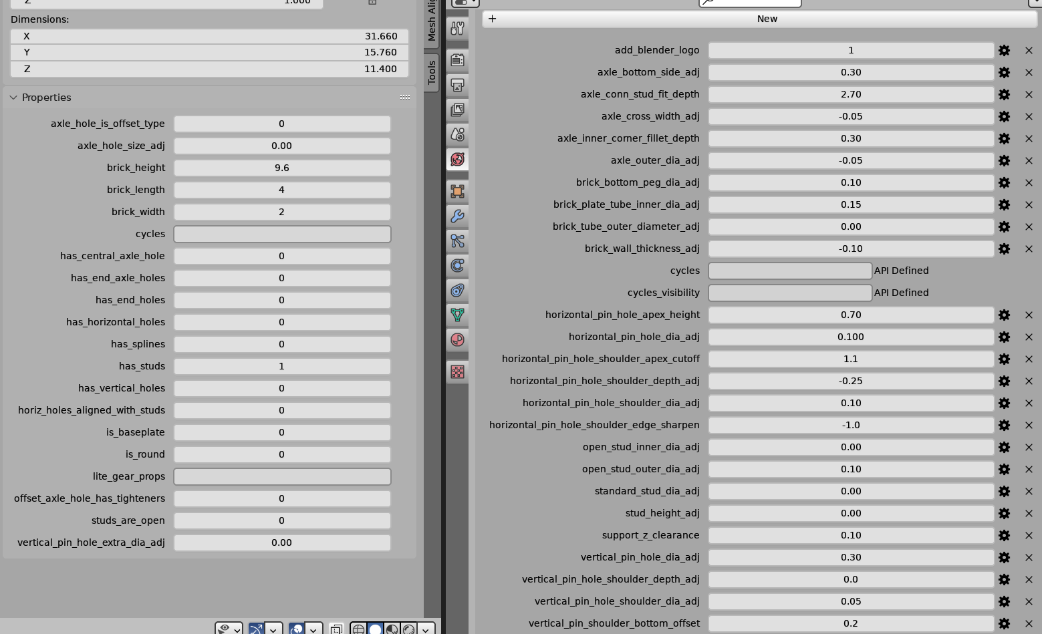1042x634 pixels.
Task: Open the Texture properties tab
Action: [457, 371]
